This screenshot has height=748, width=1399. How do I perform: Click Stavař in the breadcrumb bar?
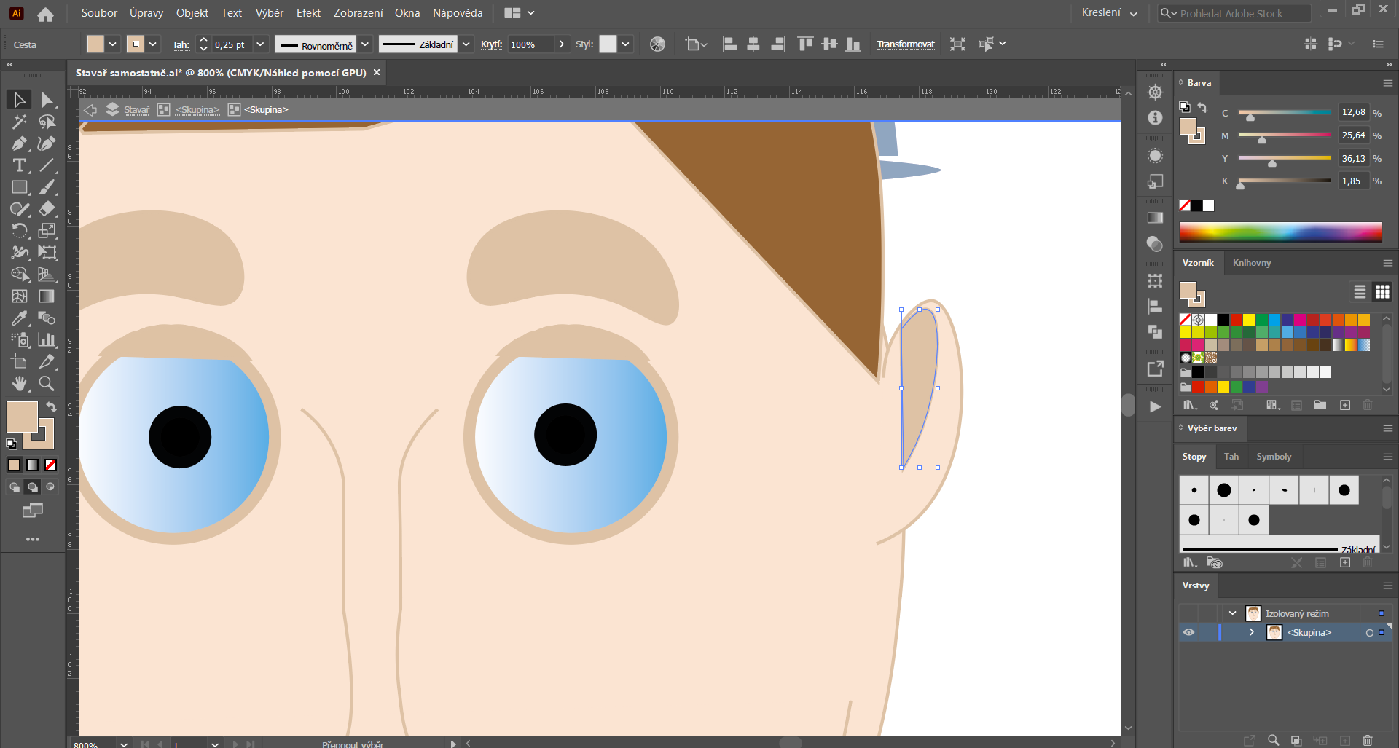click(136, 109)
